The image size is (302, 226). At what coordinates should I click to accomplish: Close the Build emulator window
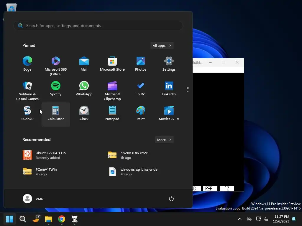237,62
